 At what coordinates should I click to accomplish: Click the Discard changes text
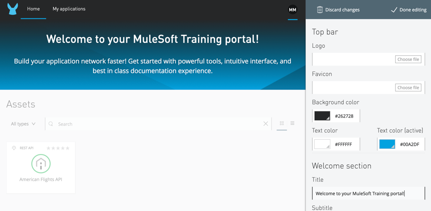[342, 10]
